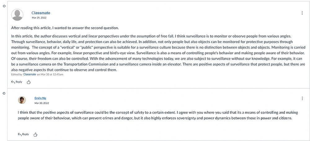This screenshot has height=141, width=310.
Task: Reply to Emily Ng's comment
Action: (24, 134)
